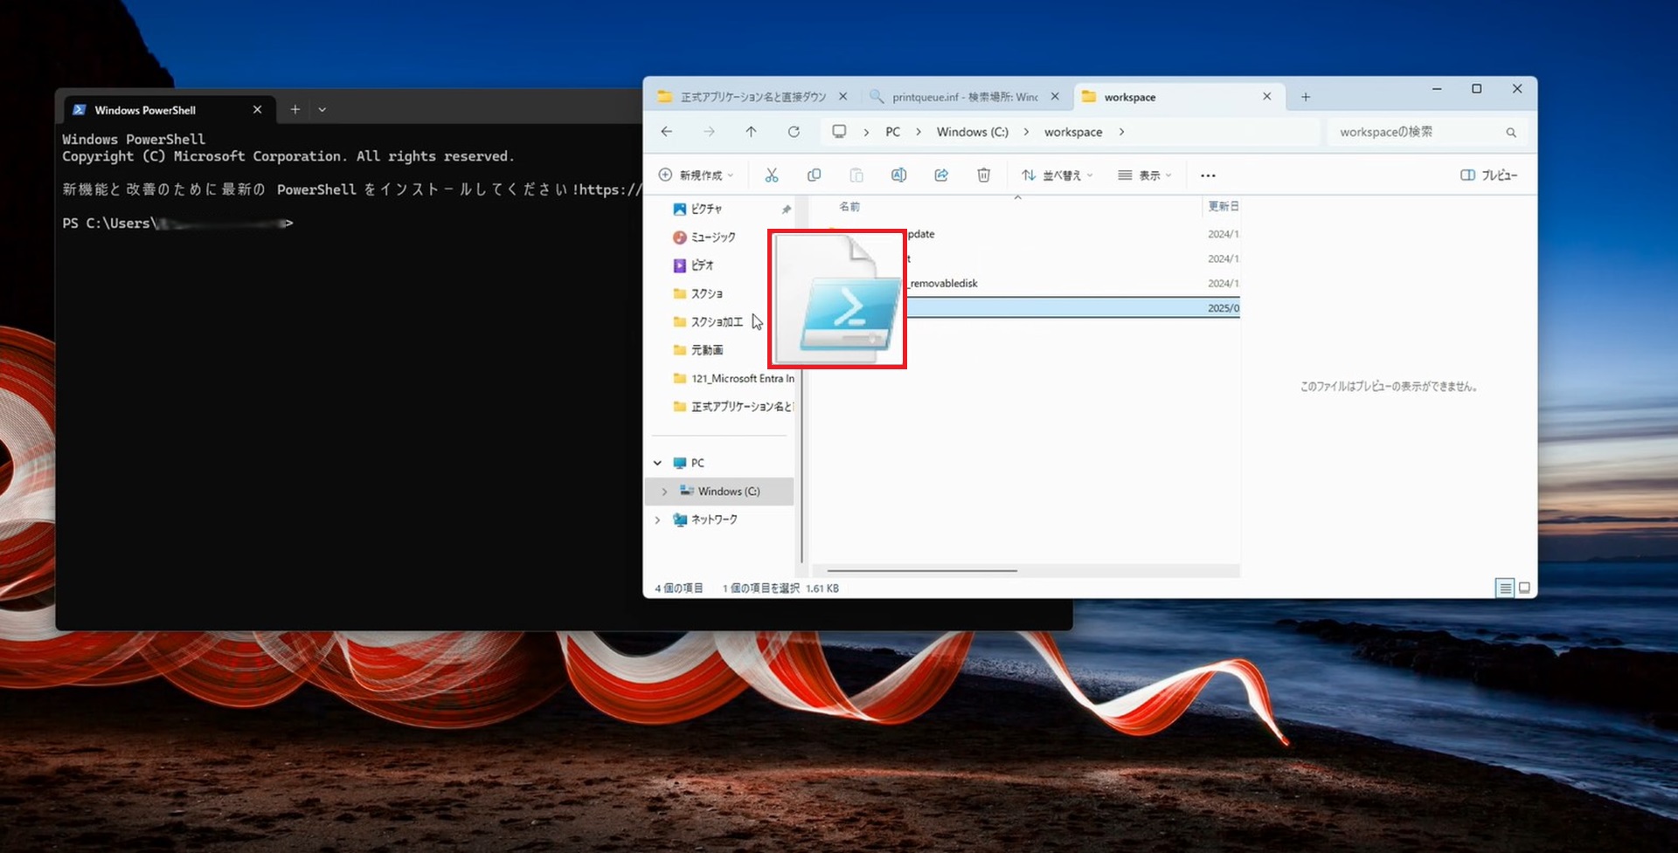Click PC in the address breadcrumb
Image resolution: width=1678 pixels, height=853 pixels.
tap(892, 133)
